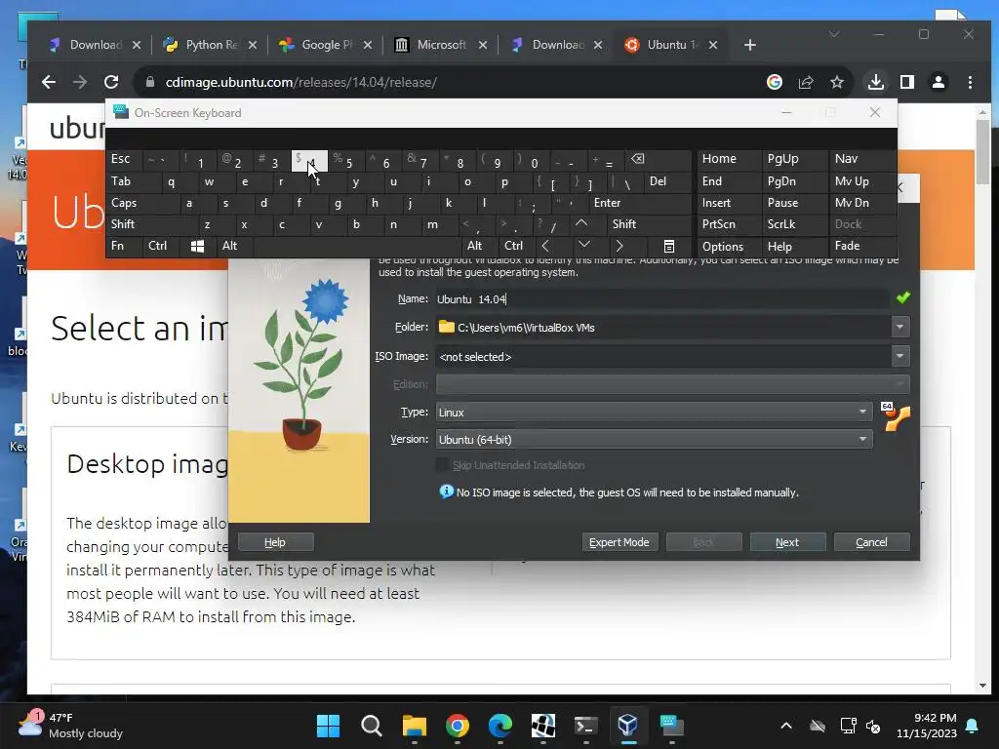
Task: Close the Ubuntu 14 tab
Action: 713,45
